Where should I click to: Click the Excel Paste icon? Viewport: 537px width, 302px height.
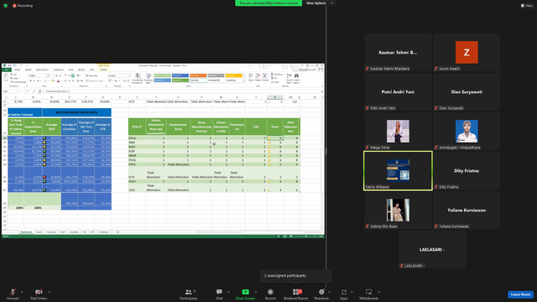point(6,78)
